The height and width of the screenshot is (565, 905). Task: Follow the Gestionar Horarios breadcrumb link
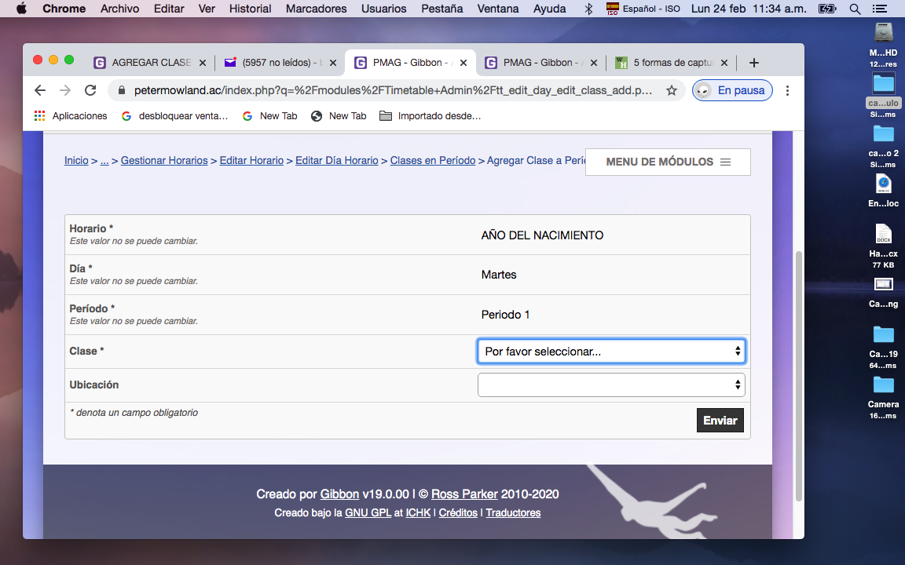(164, 160)
